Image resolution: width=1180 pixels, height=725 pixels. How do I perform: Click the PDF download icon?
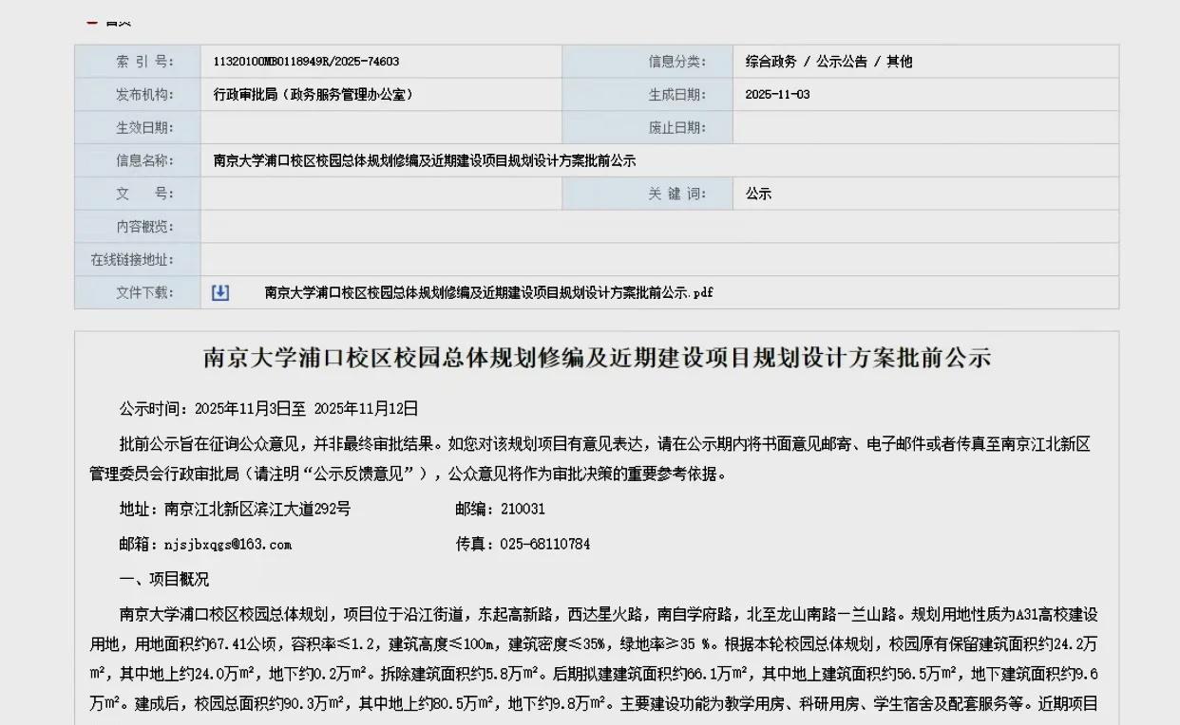pos(220,293)
